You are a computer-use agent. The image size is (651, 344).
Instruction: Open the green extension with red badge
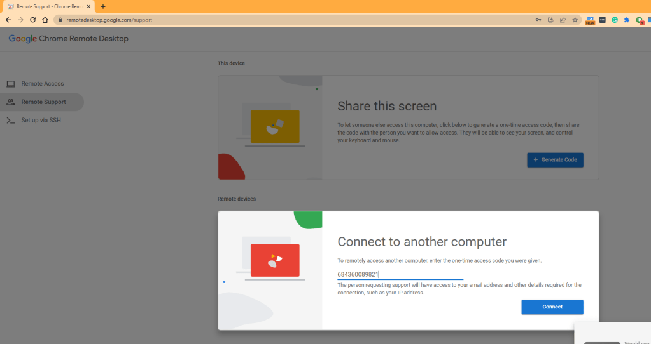640,20
